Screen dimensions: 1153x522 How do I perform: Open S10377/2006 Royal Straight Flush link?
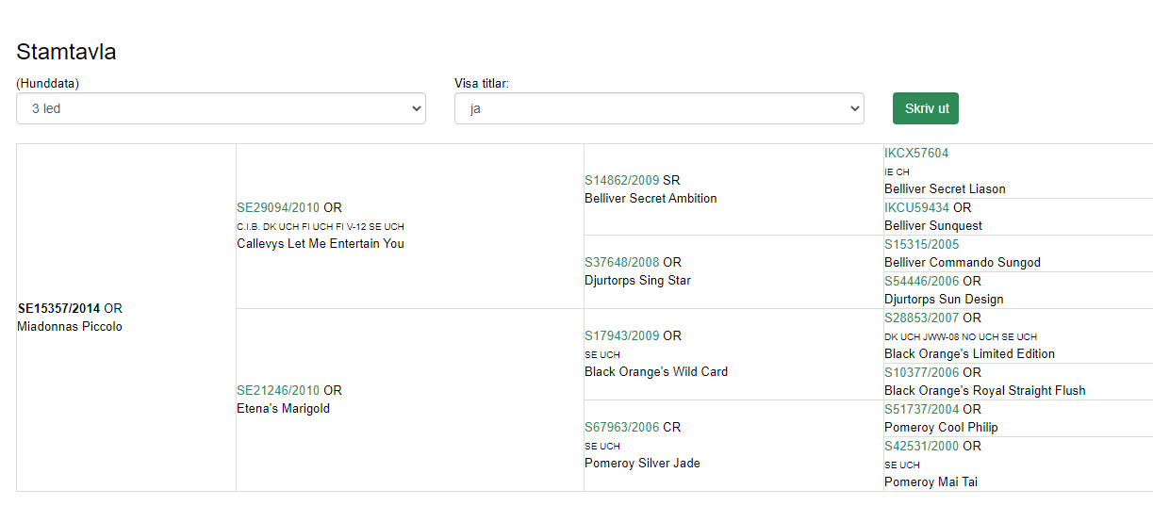point(921,372)
